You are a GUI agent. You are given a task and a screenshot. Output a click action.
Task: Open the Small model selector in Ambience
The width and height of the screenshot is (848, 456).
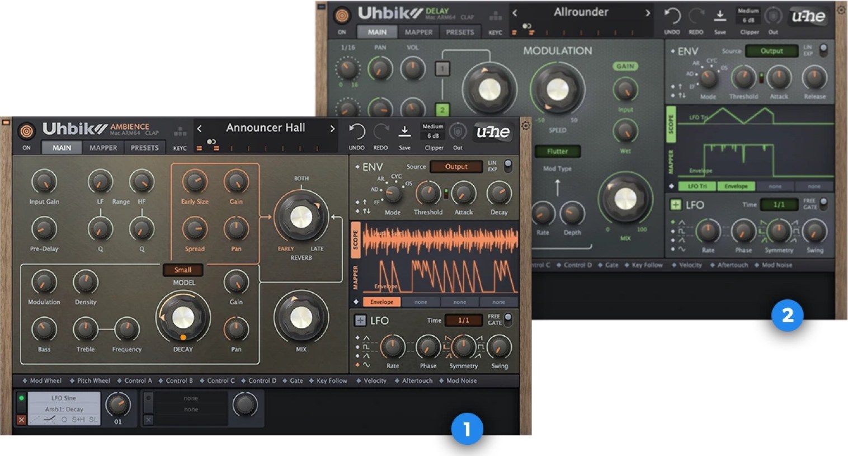[x=183, y=270]
